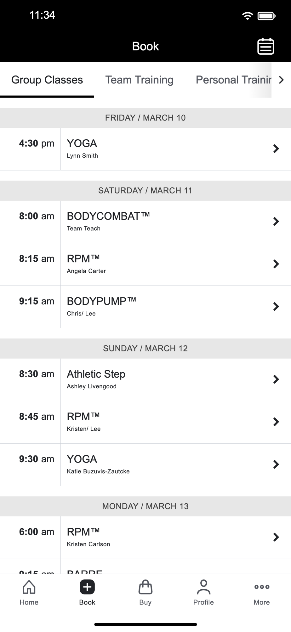This screenshot has width=291, height=632.
Task: Open Monday 6:00 am RPM chevron
Action: click(276, 537)
